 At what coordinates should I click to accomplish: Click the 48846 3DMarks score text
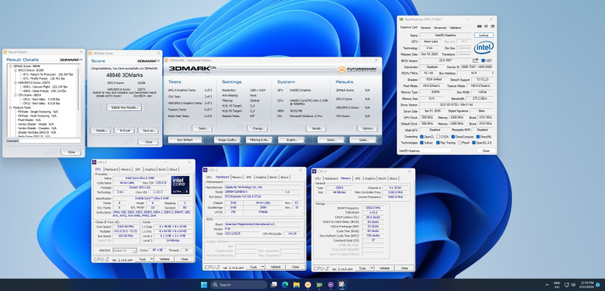click(124, 76)
